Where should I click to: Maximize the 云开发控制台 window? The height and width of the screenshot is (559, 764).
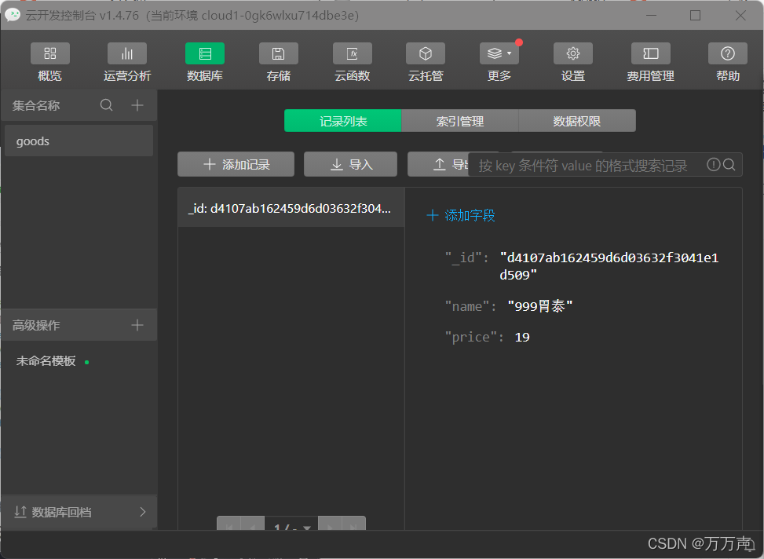[x=696, y=15]
